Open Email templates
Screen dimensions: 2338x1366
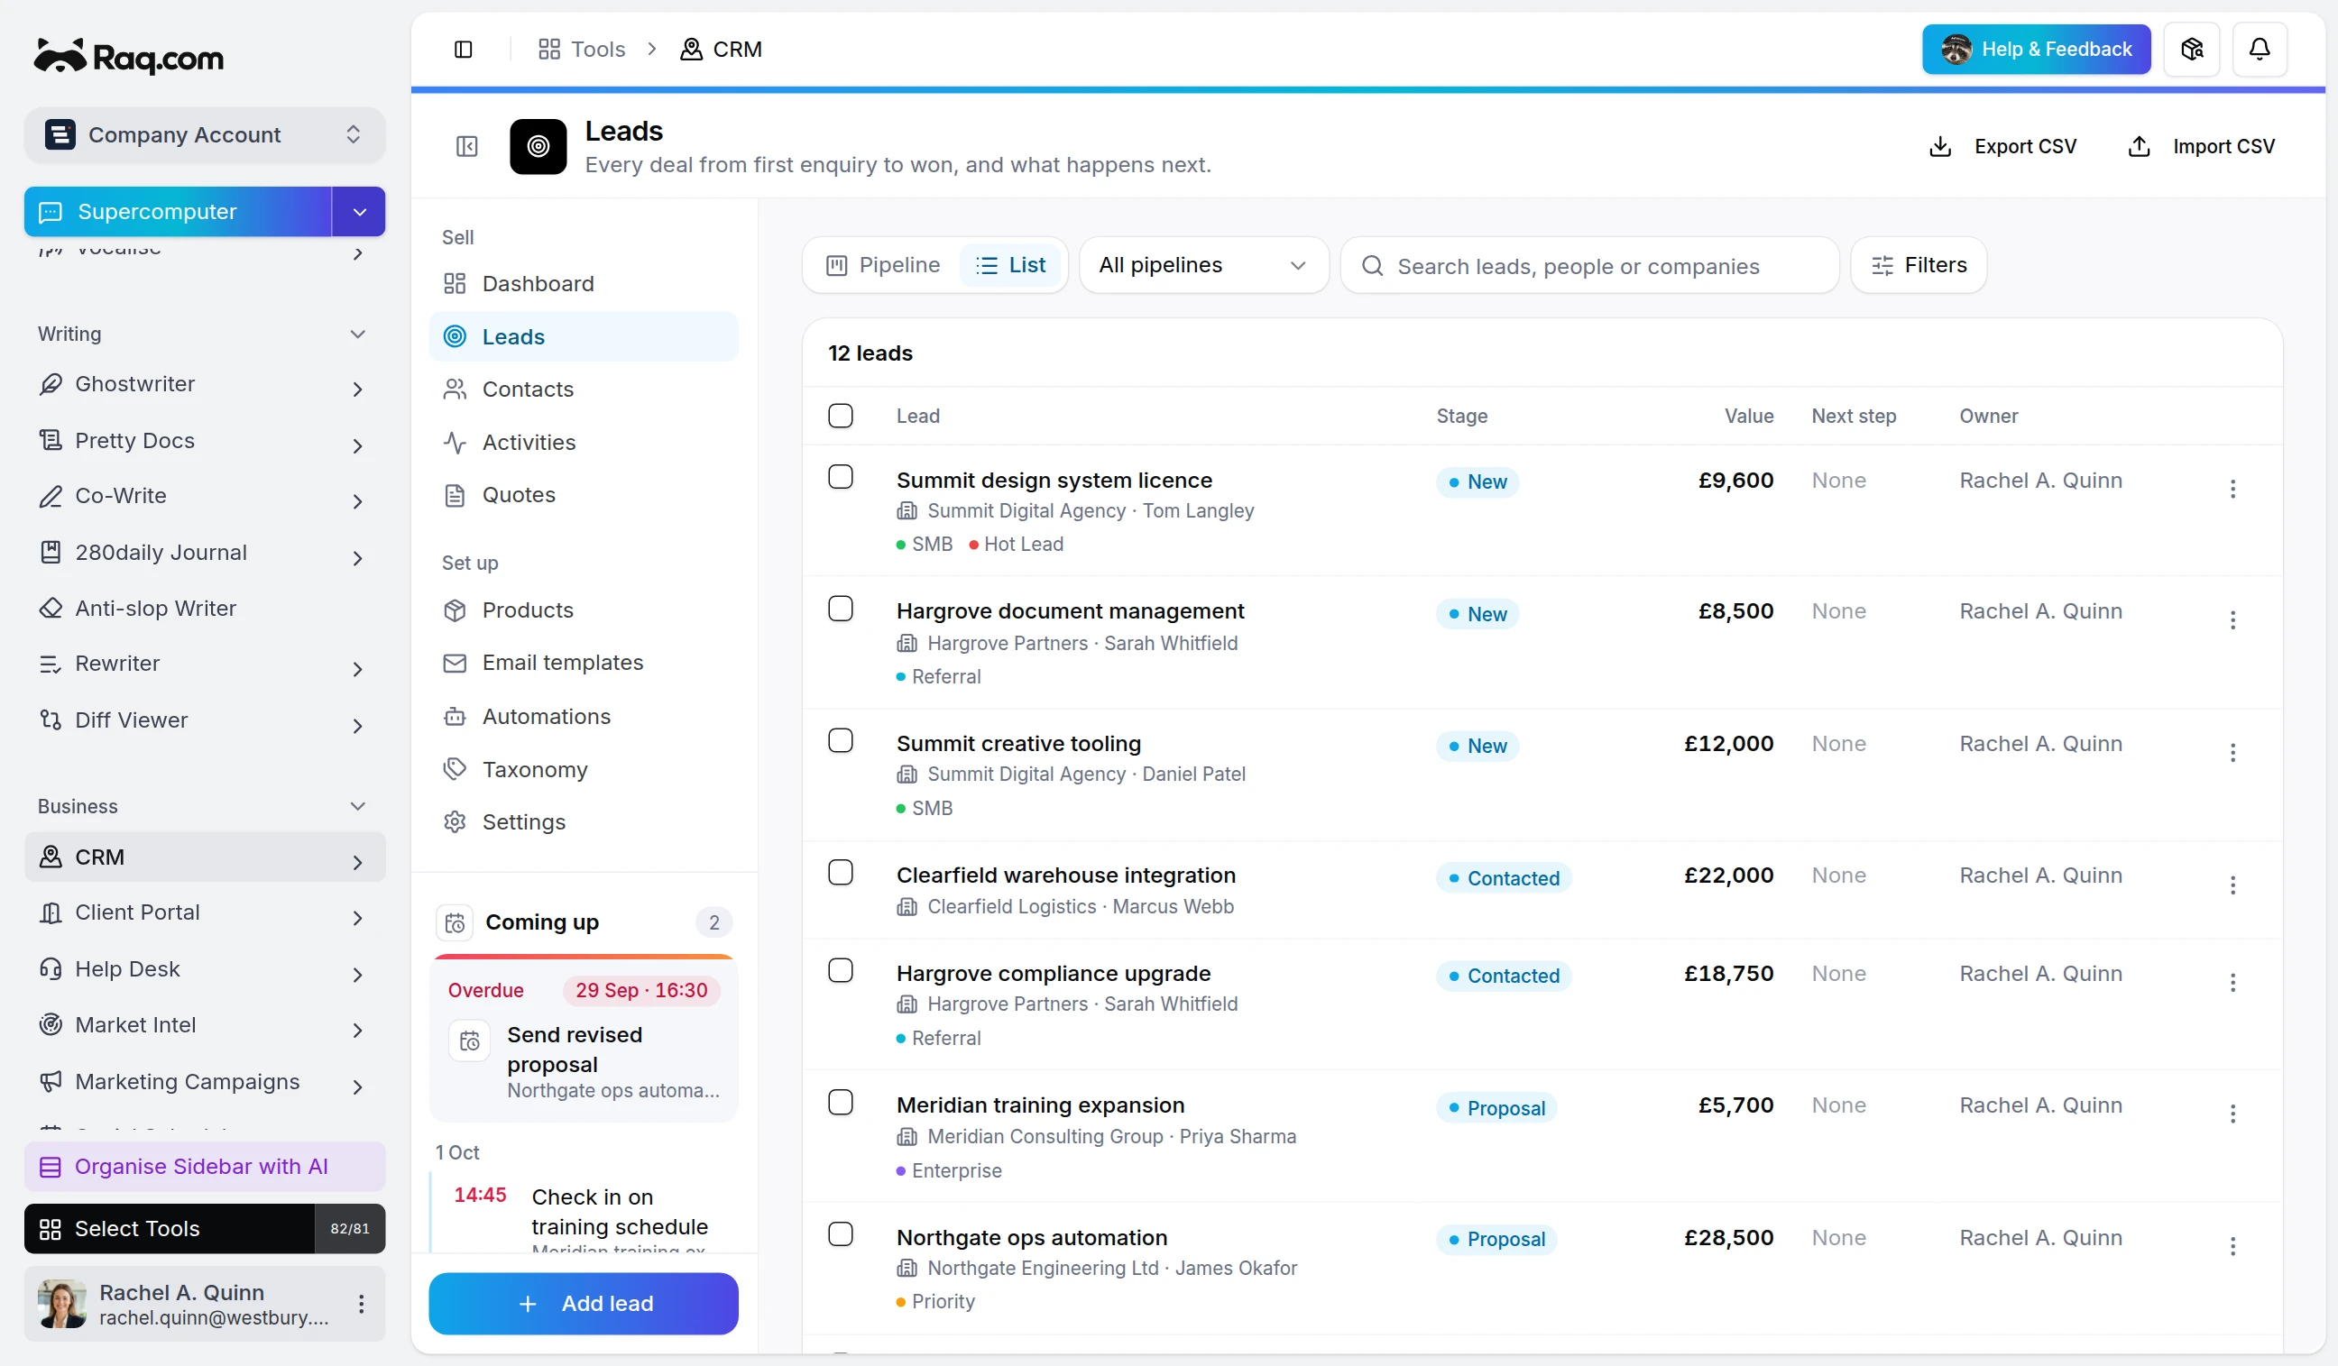(584, 663)
